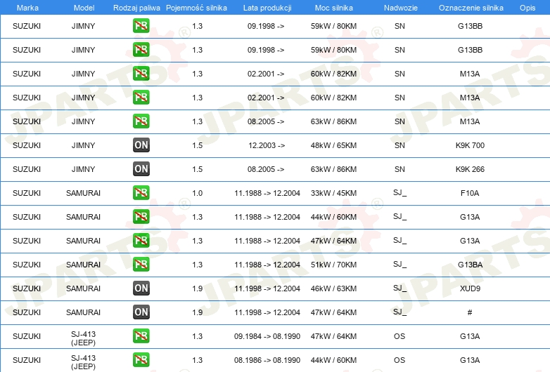This screenshot has height=372, width=550.
Task: Select the 51kW / 70KM power value
Action: (x=333, y=265)
